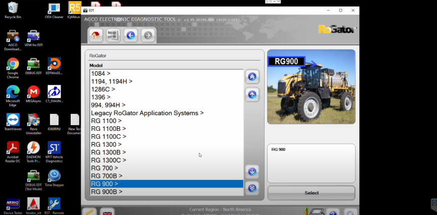Click the RG900 sprayer image

311,87
